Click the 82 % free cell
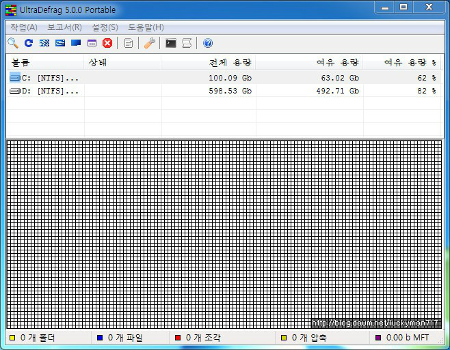The image size is (450, 350). click(427, 91)
